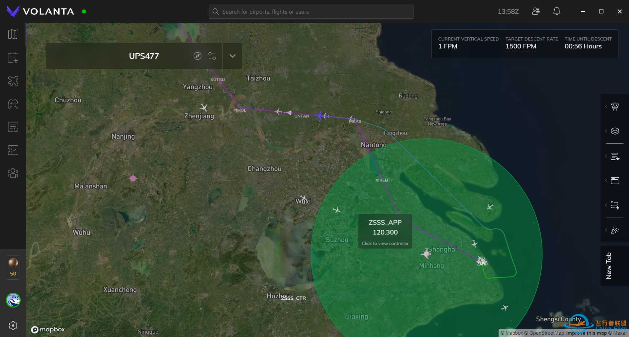Select the PIKAS waypoint label
Screen dimensions: 629x337
[x=355, y=121]
